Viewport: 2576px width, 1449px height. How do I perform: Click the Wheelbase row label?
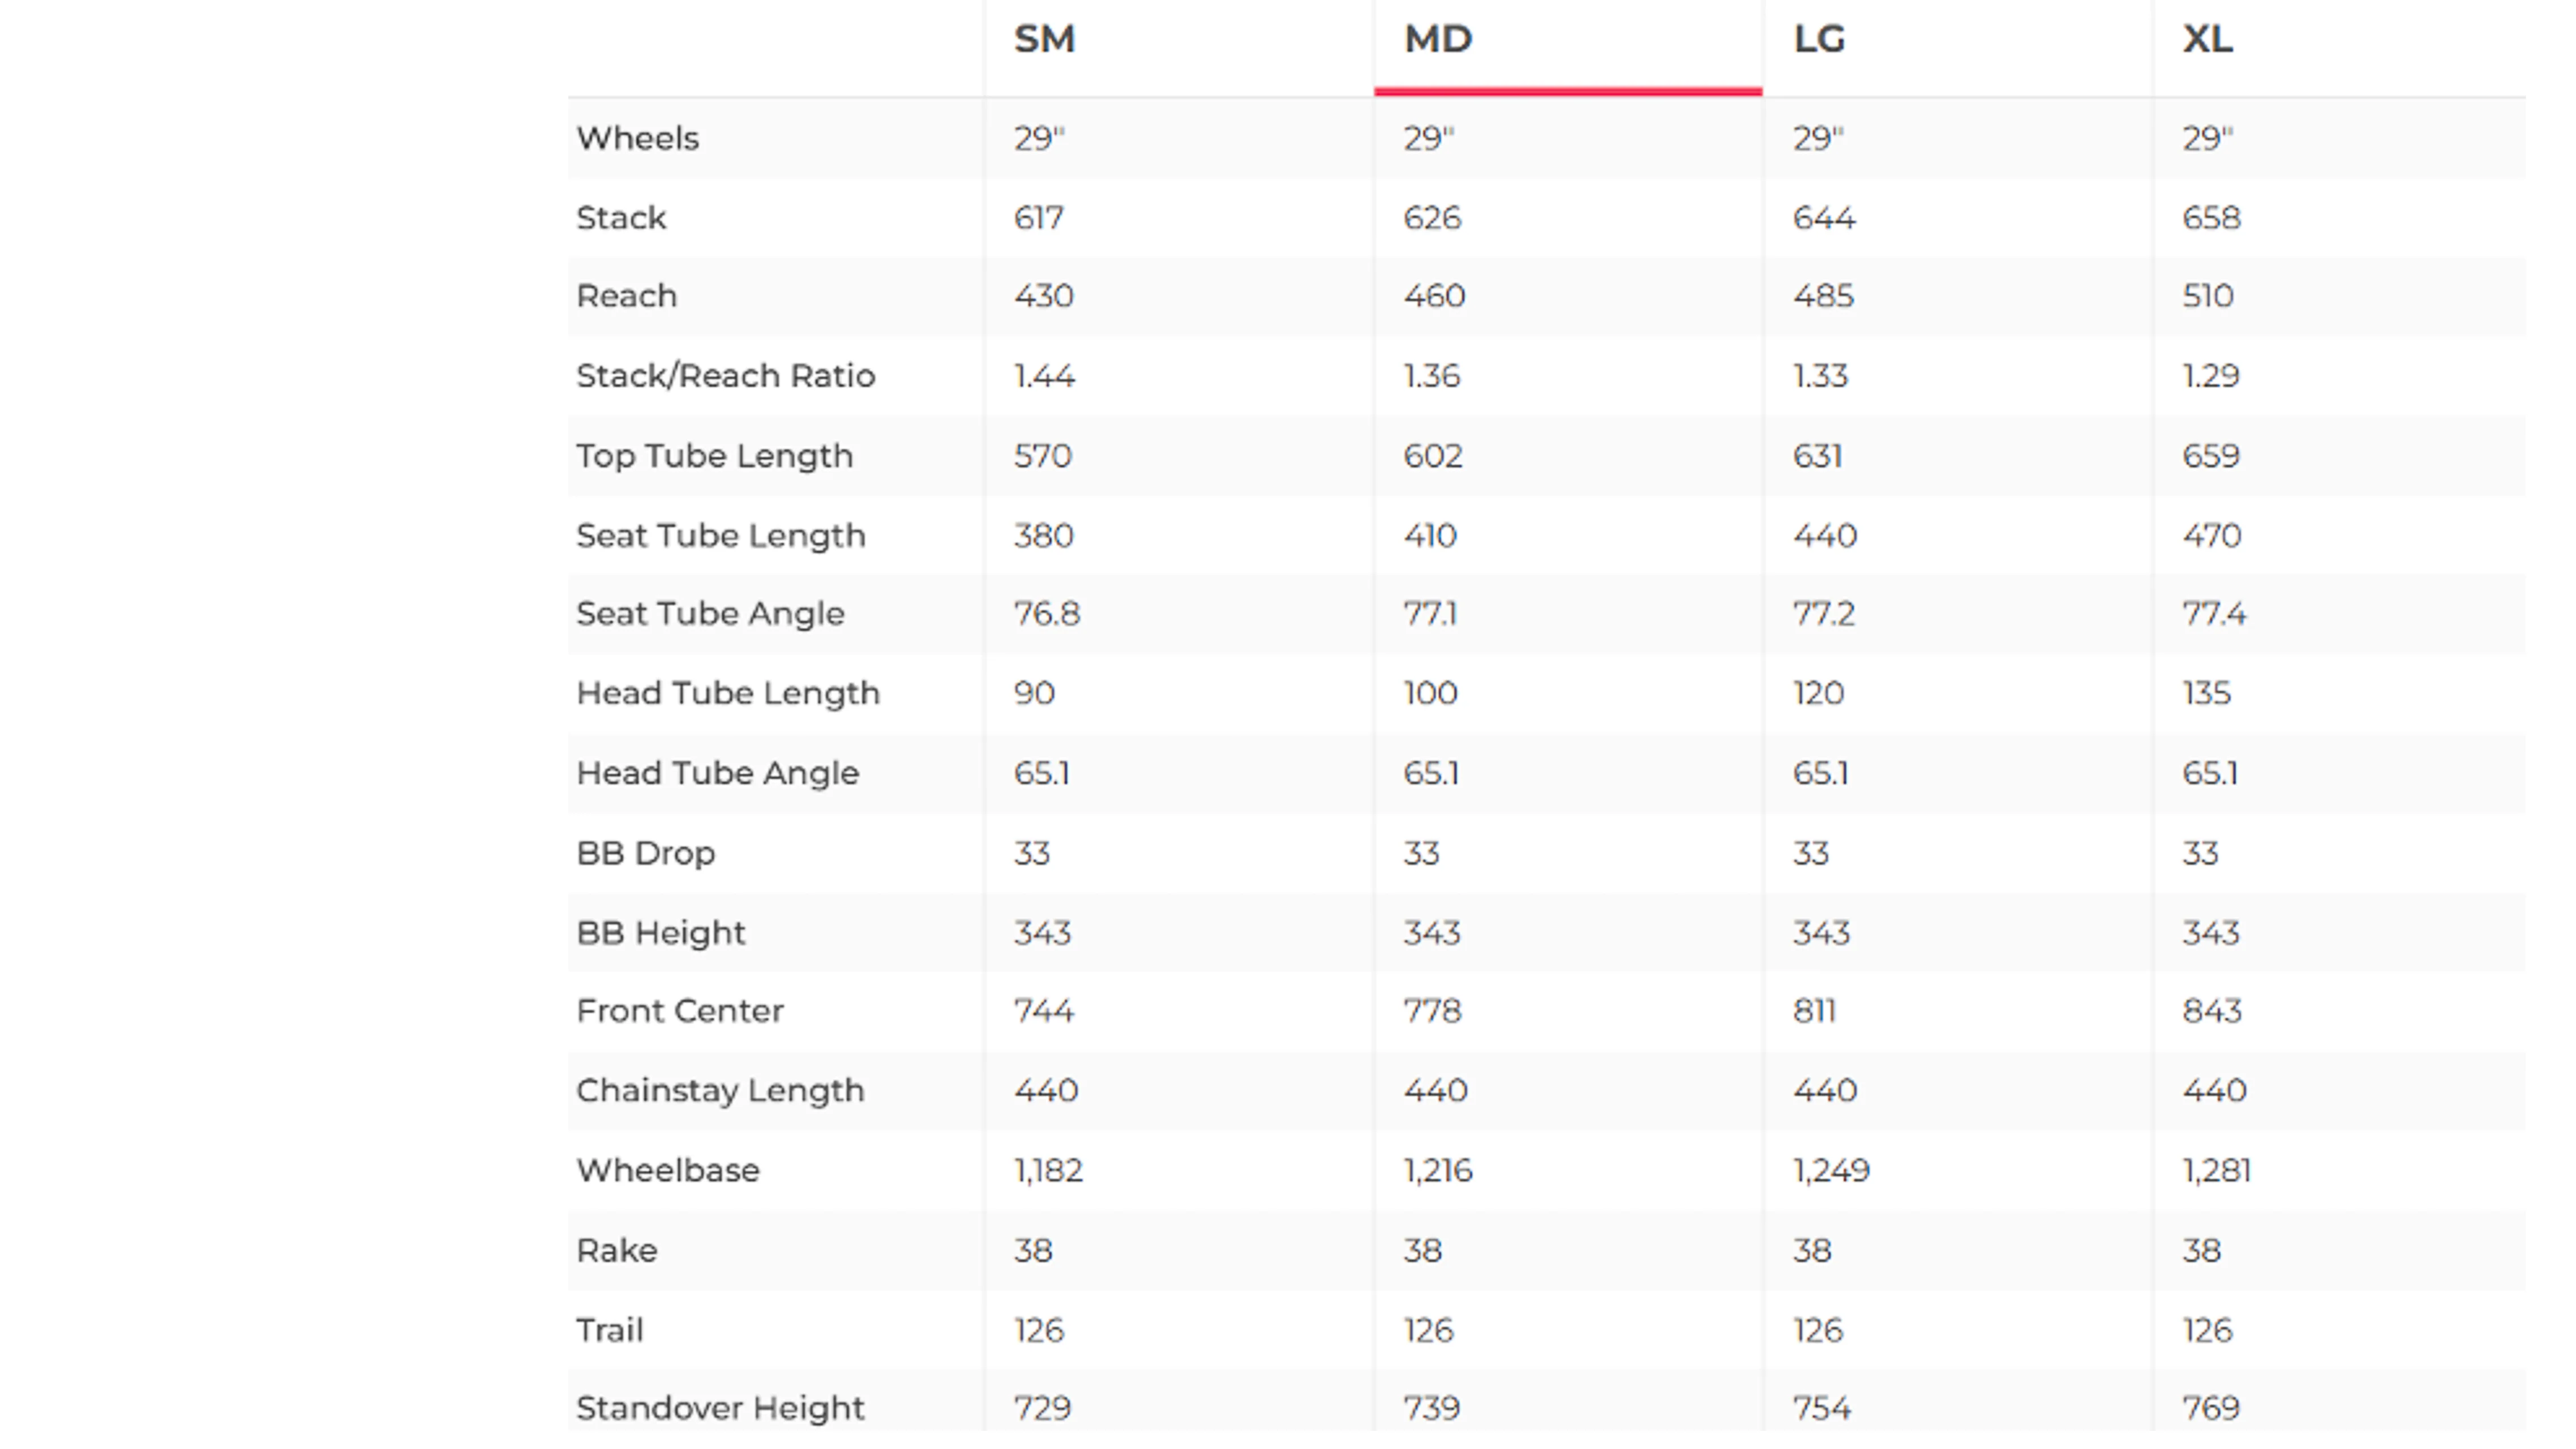[668, 1170]
